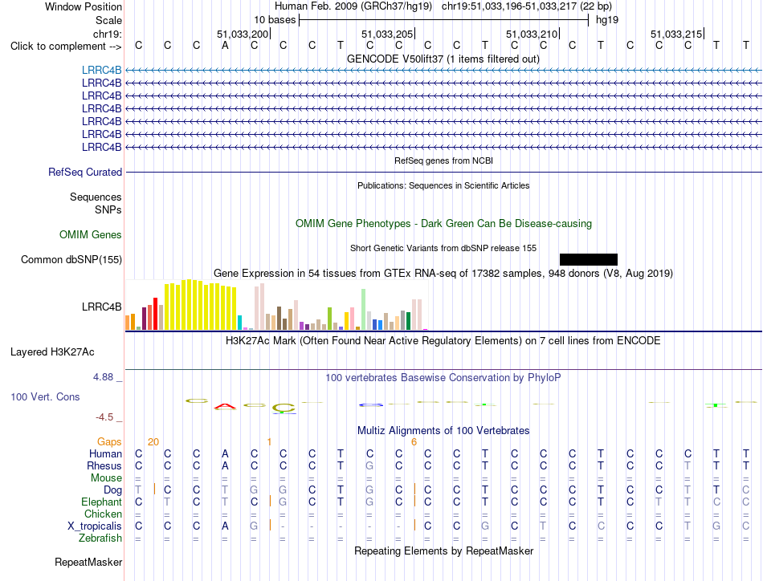Click the Sequences track label
This screenshot has height=581, width=763.
96,197
